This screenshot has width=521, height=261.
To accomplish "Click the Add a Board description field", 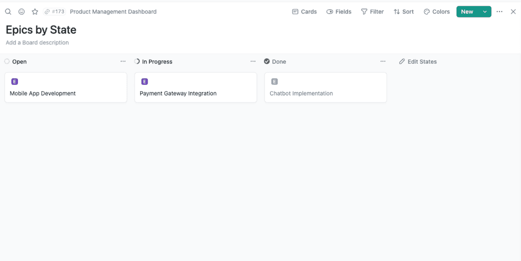I will click(x=37, y=43).
